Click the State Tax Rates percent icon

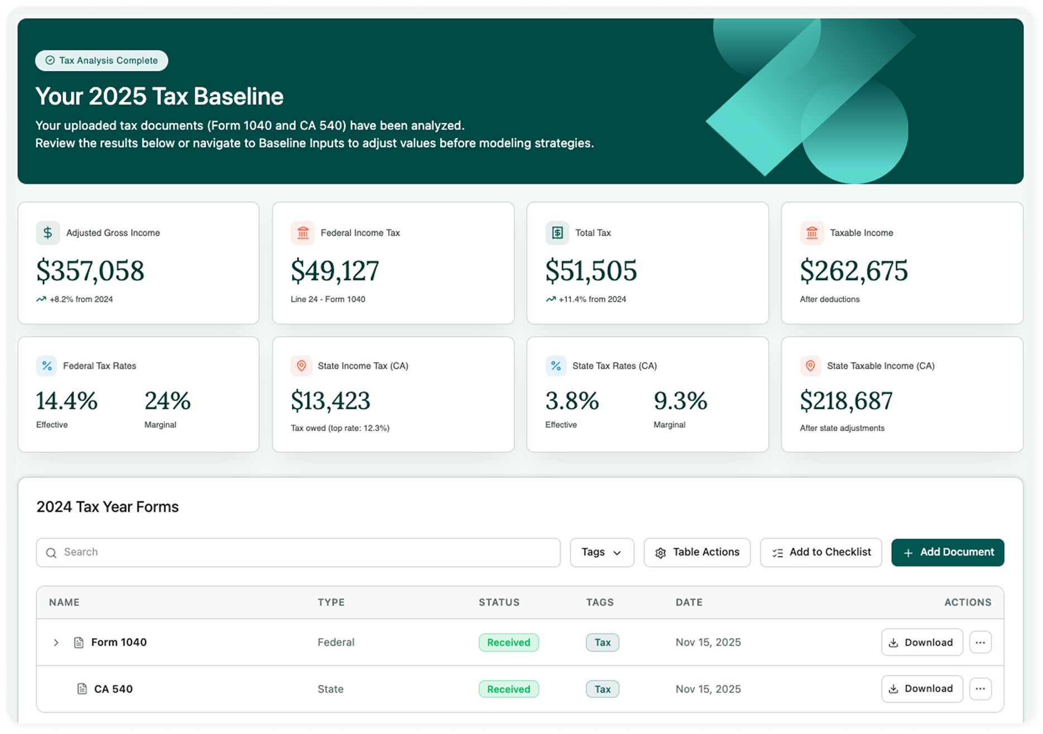(x=556, y=366)
